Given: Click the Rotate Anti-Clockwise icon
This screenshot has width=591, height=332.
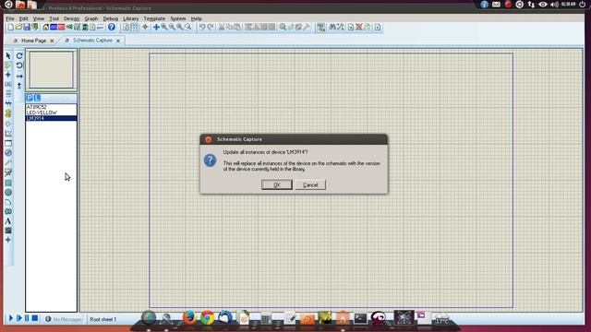Looking at the screenshot, I should click(x=19, y=65).
